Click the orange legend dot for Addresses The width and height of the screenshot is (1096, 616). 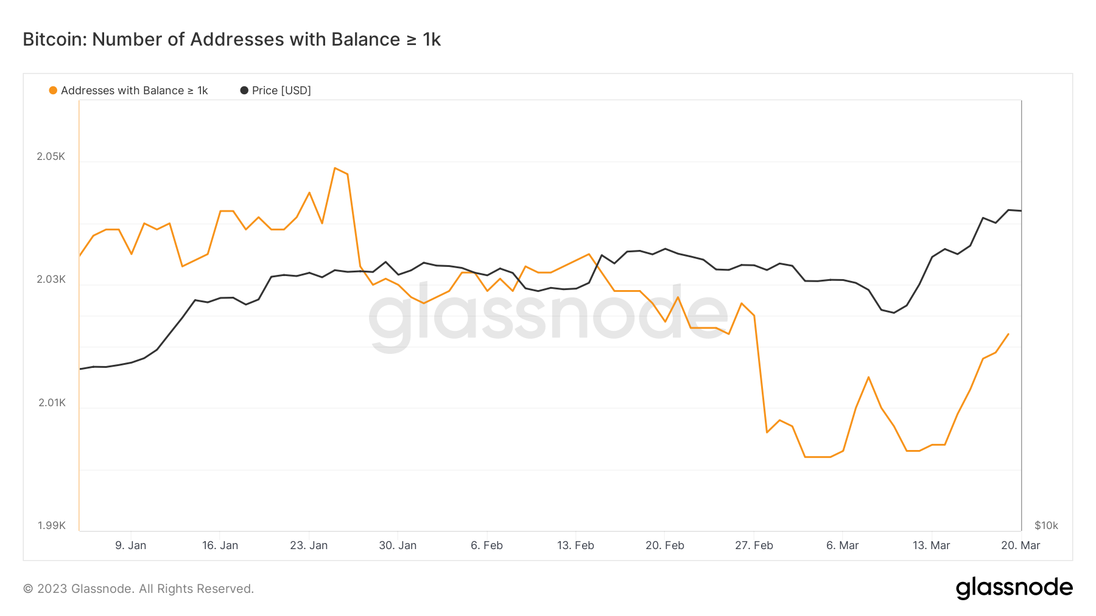tap(53, 91)
